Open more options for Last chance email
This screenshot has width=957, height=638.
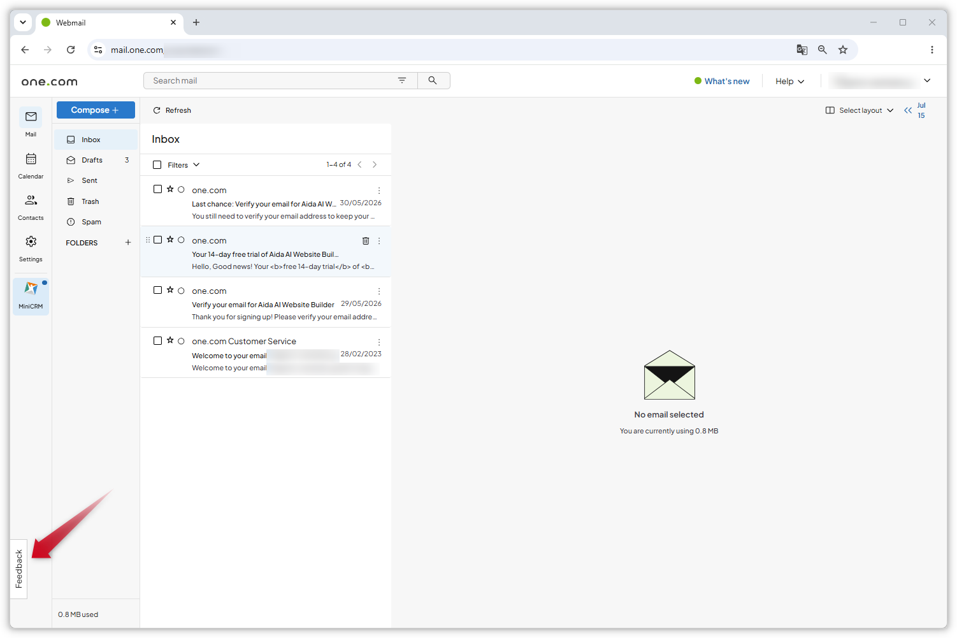379,191
